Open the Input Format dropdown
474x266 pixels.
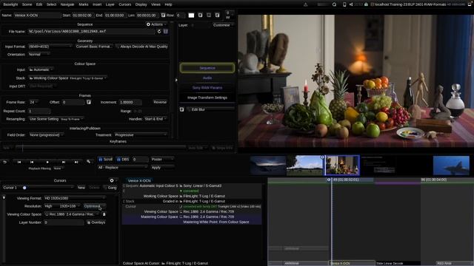(50, 47)
